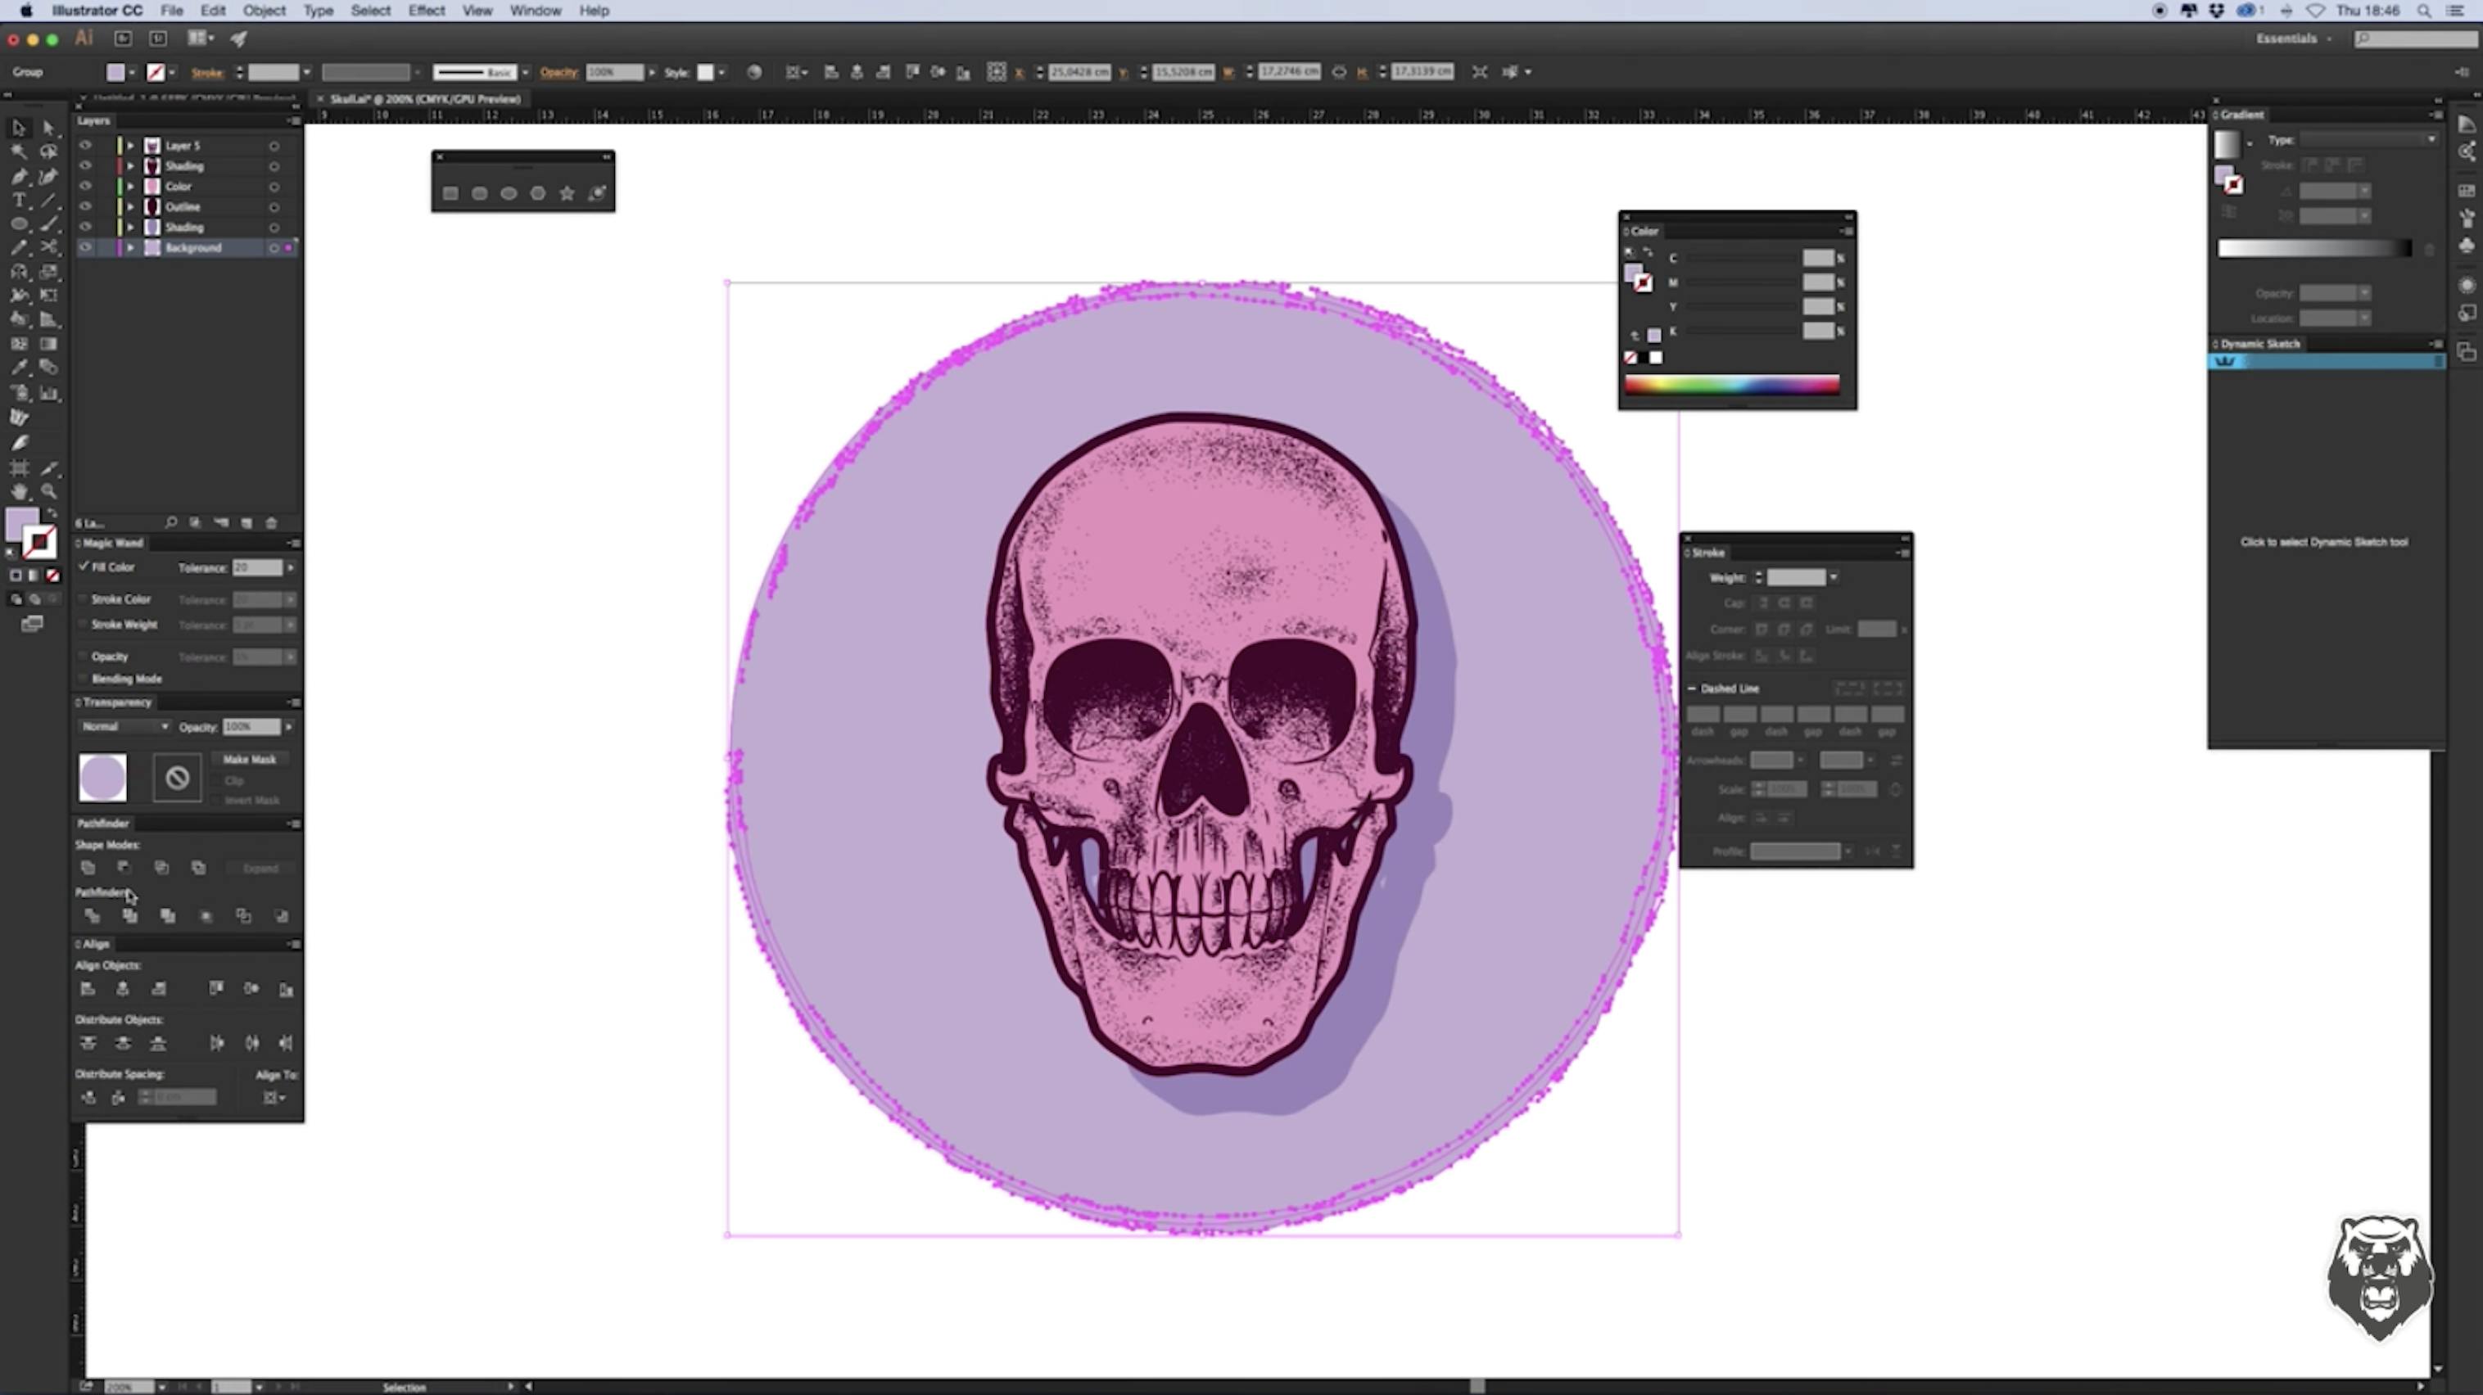Screen dimensions: 2483x1395
Task: Select the Lasso tool
Action: [48, 152]
